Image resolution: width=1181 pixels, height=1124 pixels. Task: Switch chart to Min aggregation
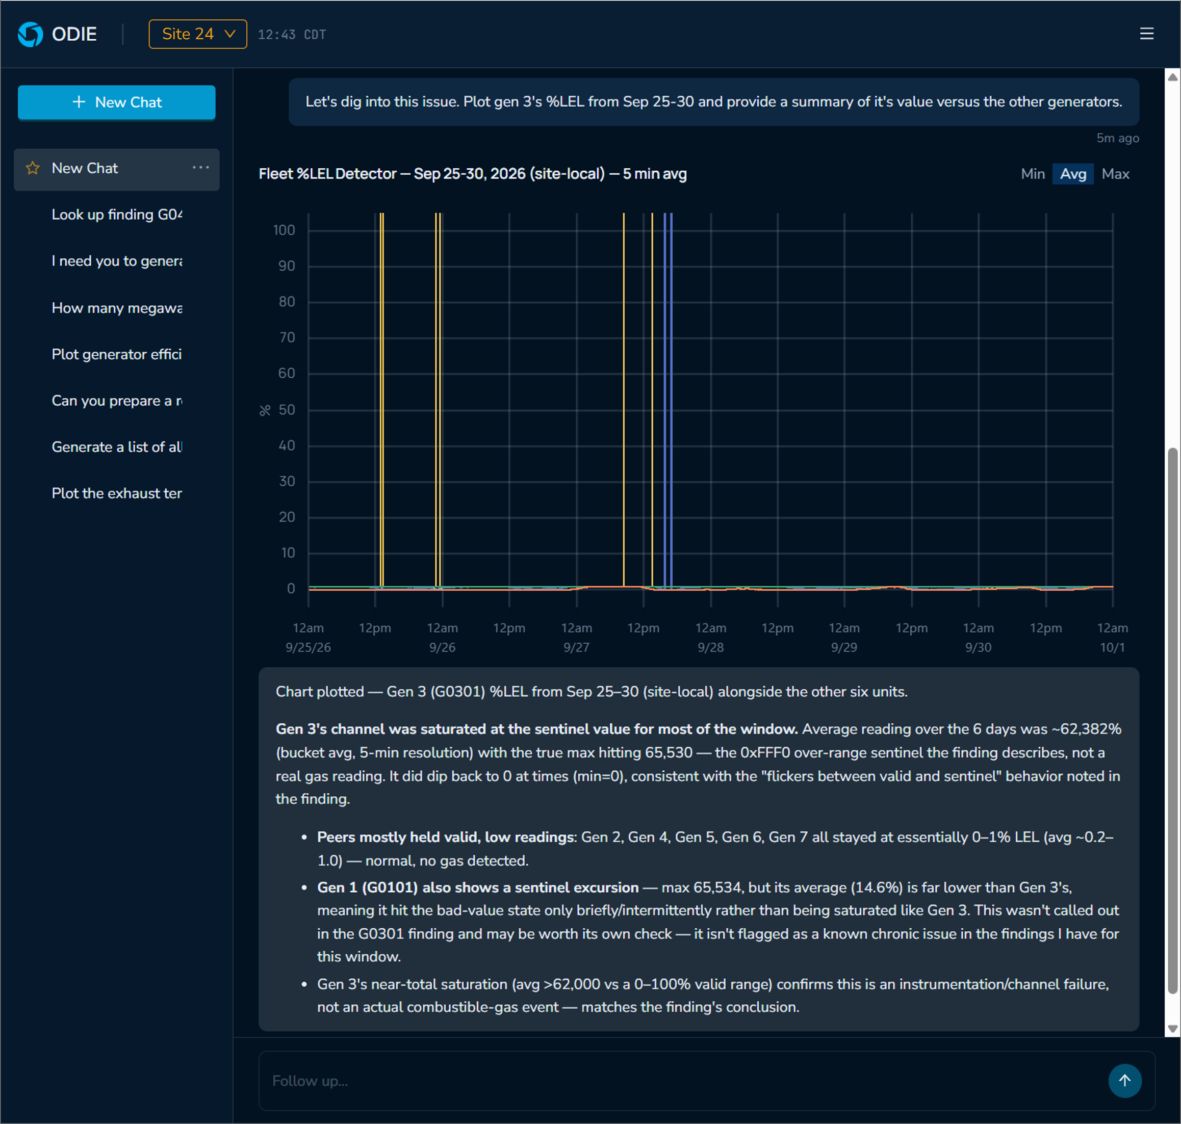pyautogui.click(x=1032, y=174)
